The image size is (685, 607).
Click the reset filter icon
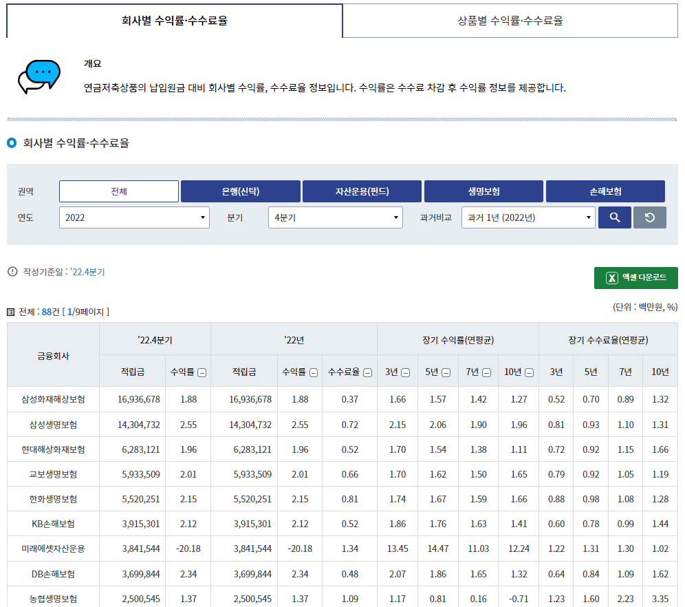click(649, 217)
